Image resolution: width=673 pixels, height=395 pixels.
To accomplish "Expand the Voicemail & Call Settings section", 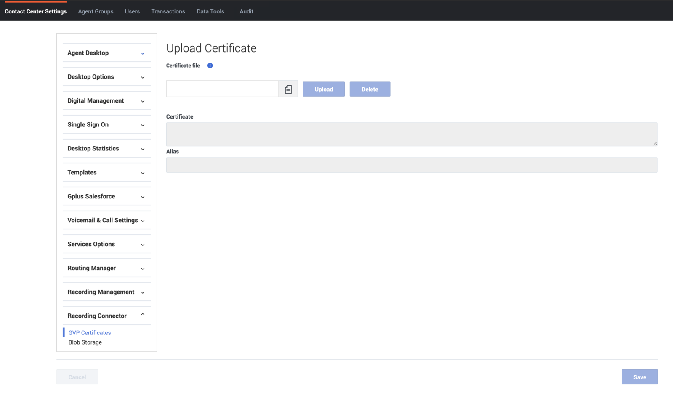I will point(106,221).
